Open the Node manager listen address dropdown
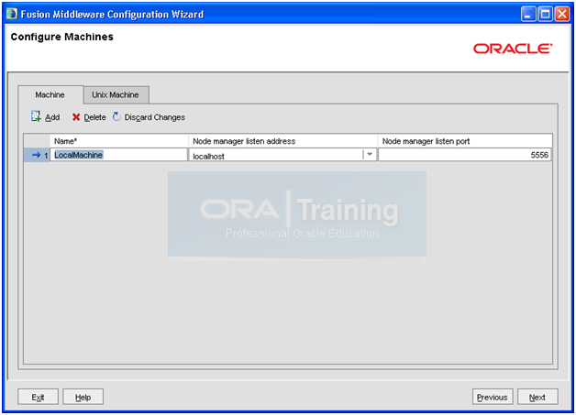Screen dimensions: 576x415 pyautogui.click(x=370, y=155)
